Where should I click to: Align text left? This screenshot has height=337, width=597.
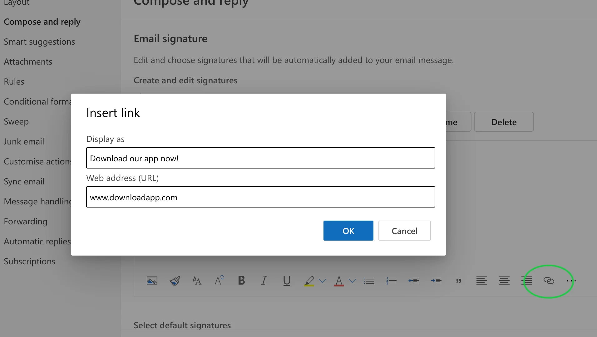(481, 281)
